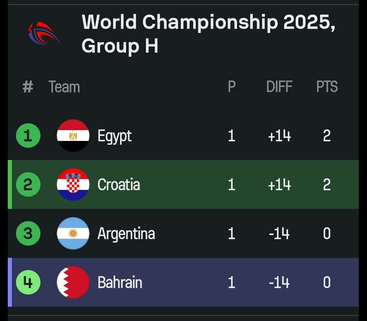
Task: Click the green position badge for Egypt
Action: pos(28,135)
